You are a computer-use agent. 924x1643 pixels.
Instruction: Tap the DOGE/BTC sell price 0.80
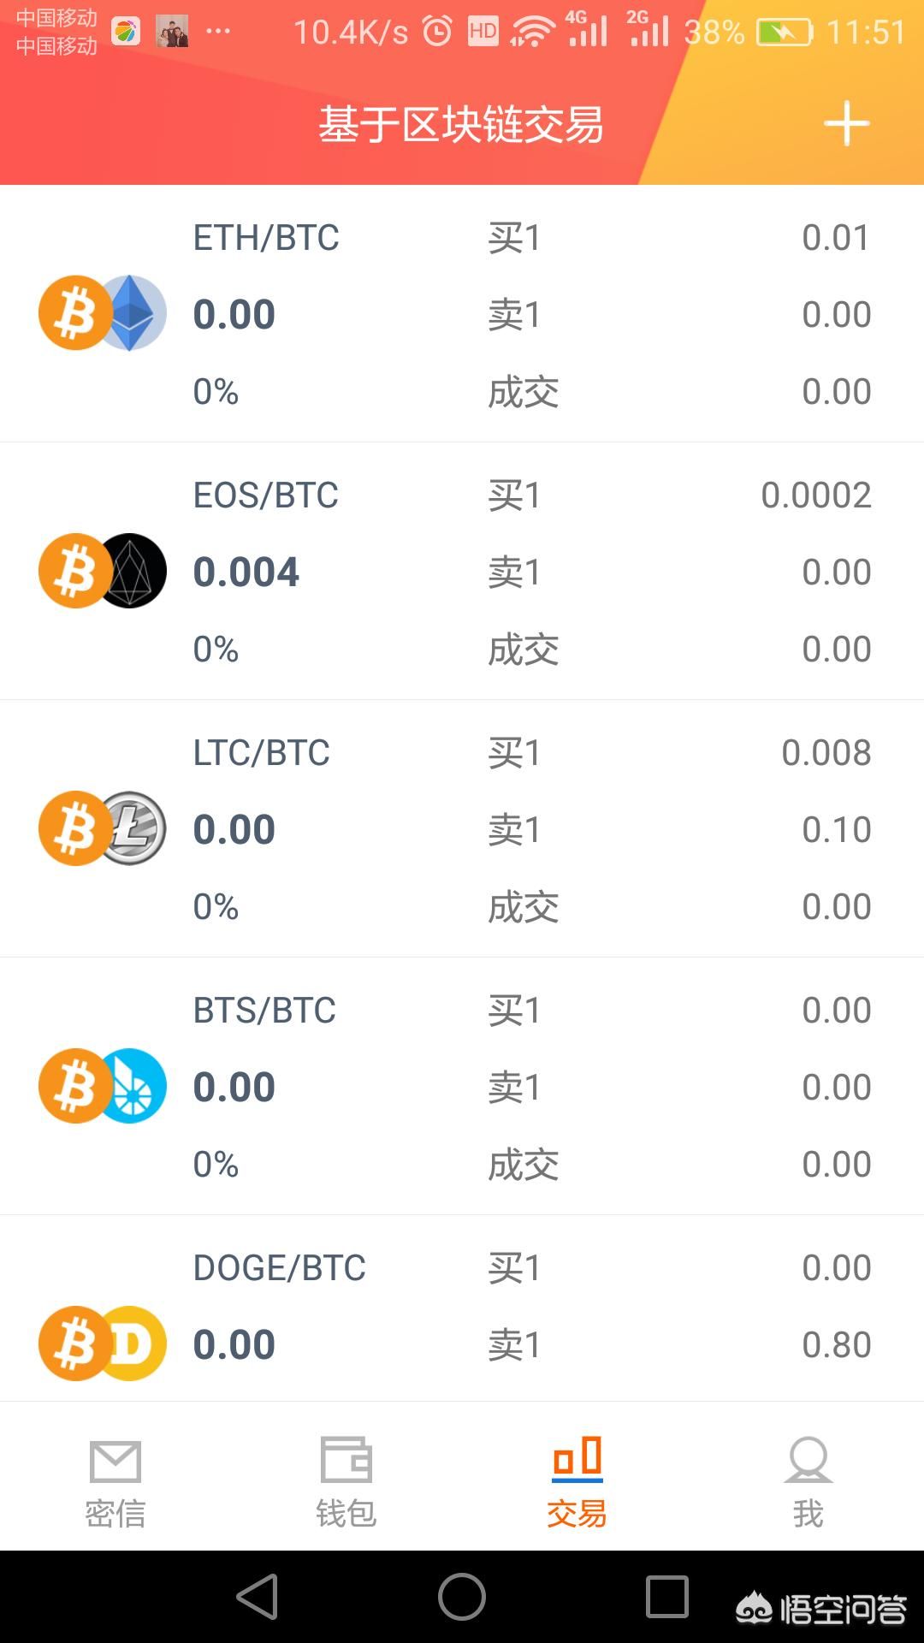[x=836, y=1344]
